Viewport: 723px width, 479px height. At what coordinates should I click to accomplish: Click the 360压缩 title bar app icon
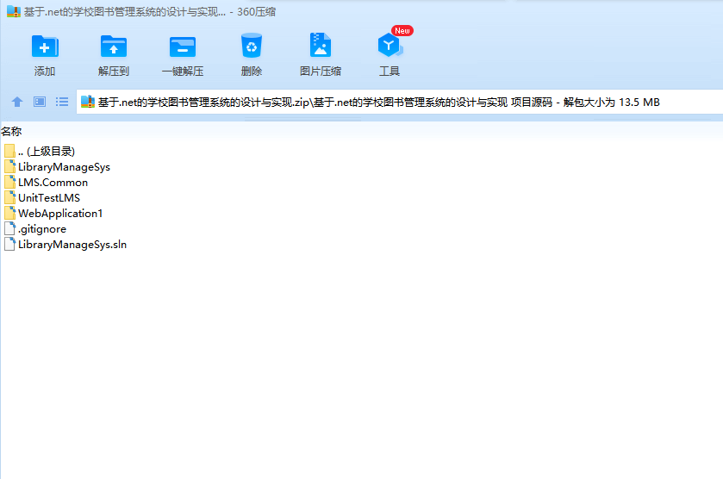[14, 11]
